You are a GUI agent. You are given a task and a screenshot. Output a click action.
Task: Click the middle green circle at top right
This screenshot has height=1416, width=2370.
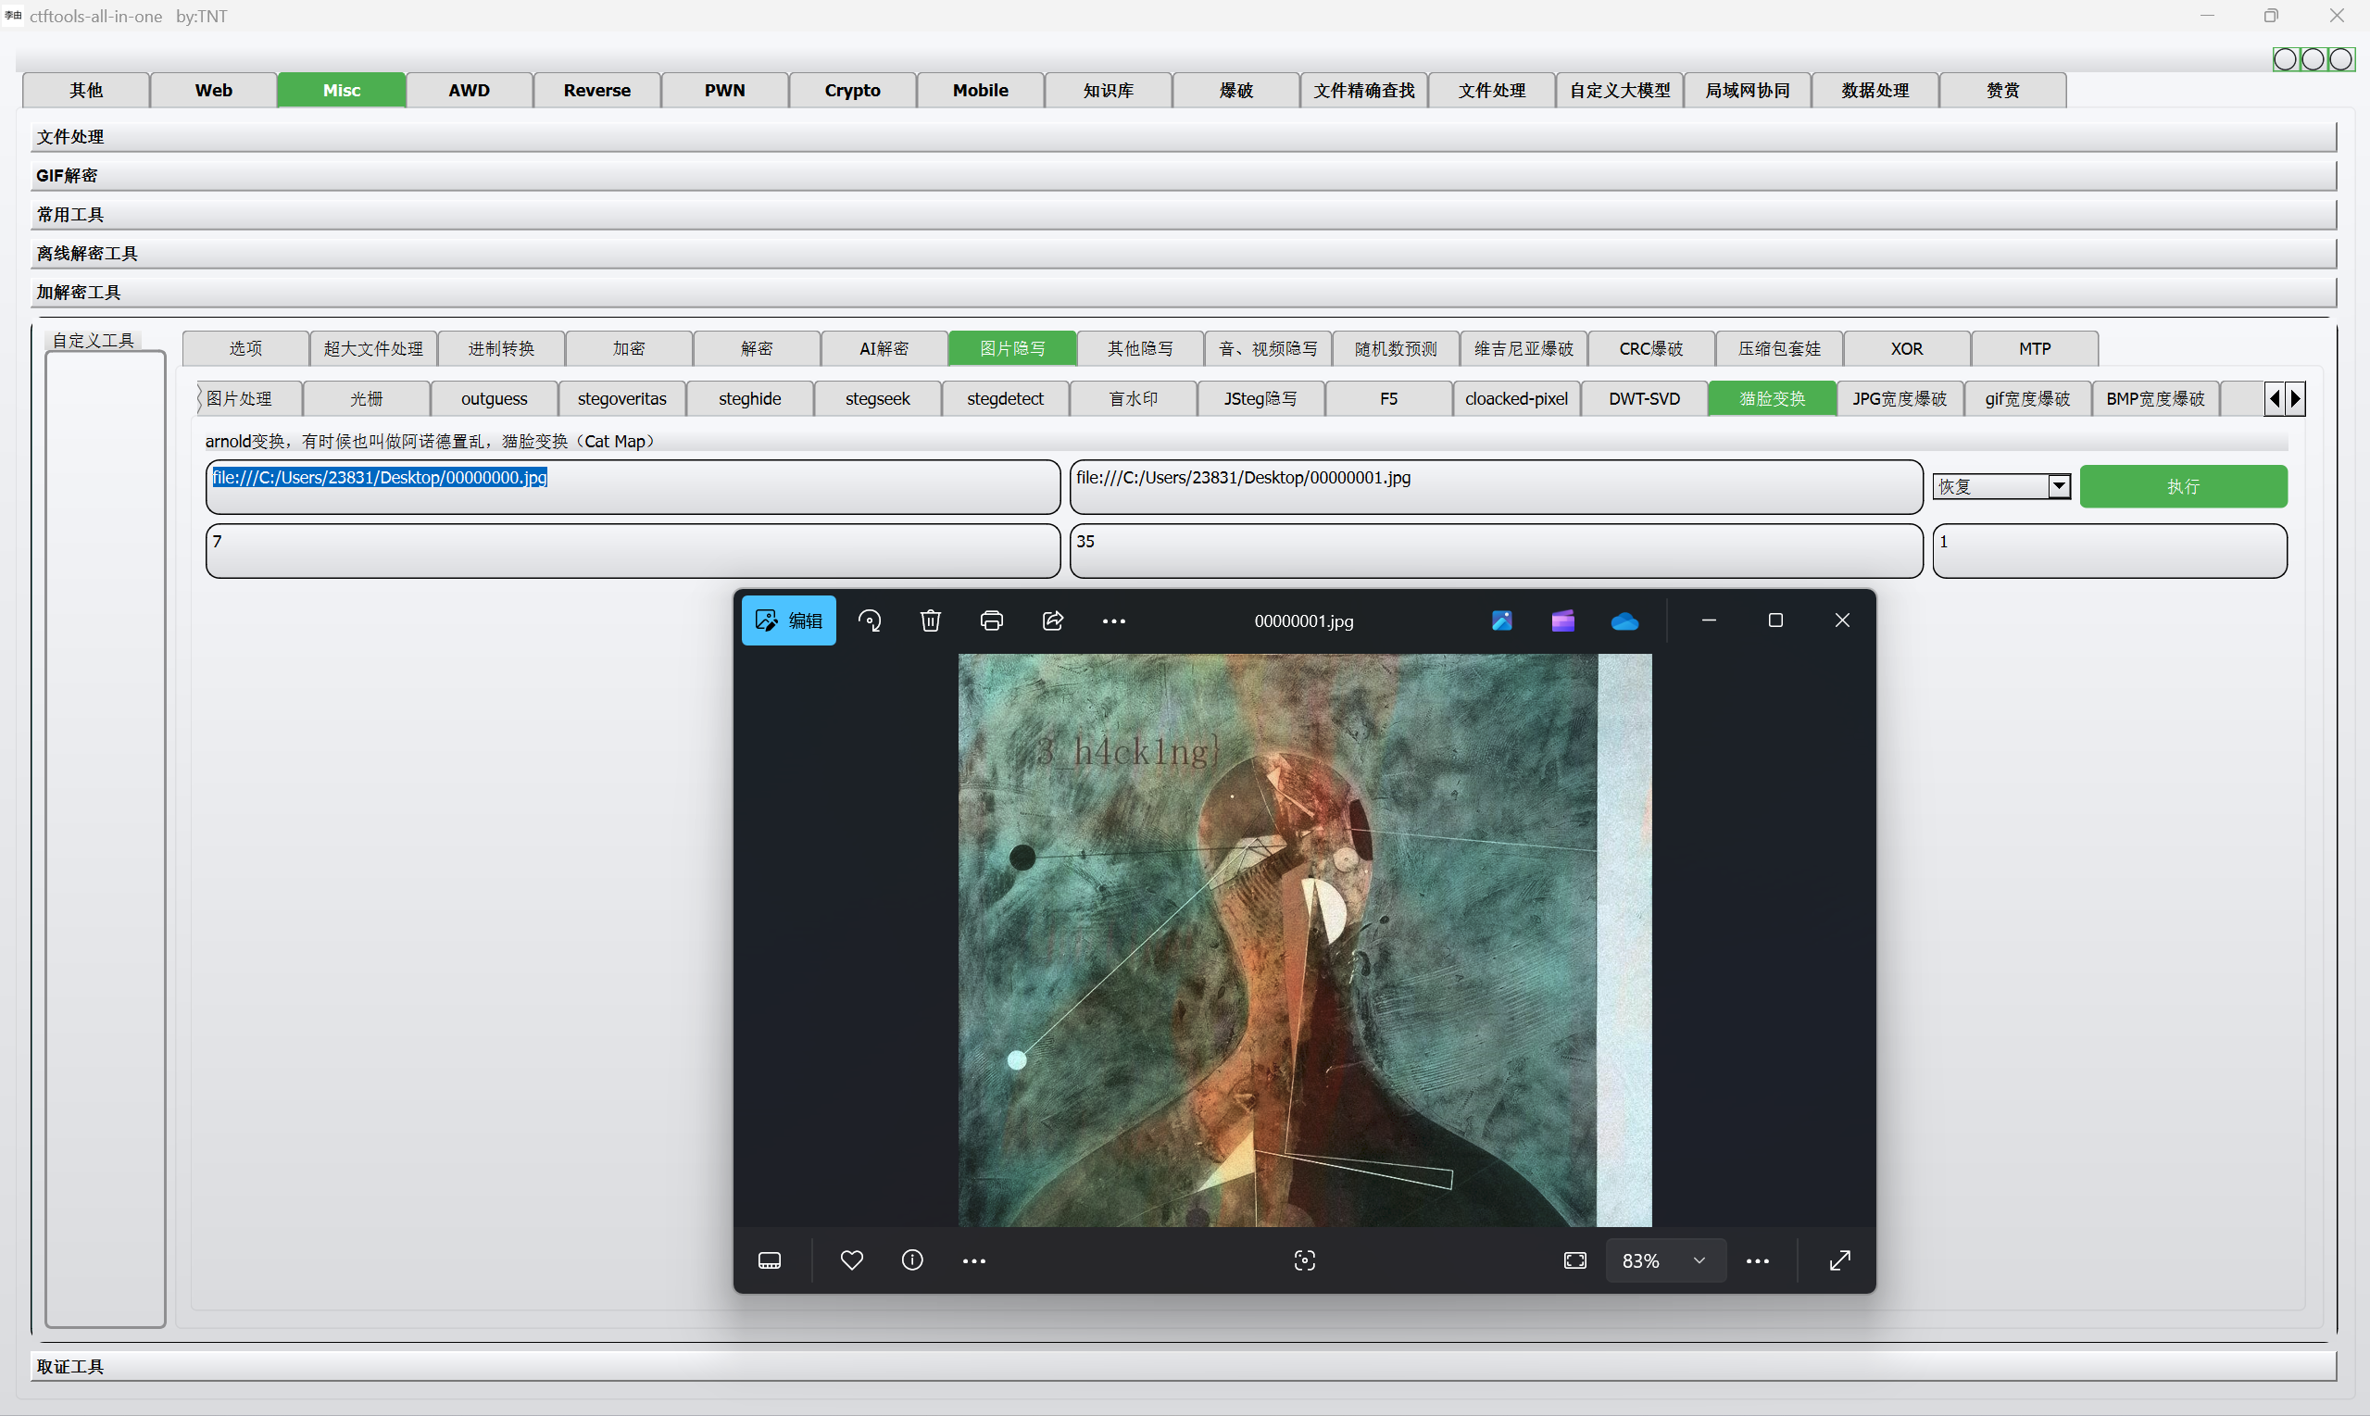[2314, 59]
